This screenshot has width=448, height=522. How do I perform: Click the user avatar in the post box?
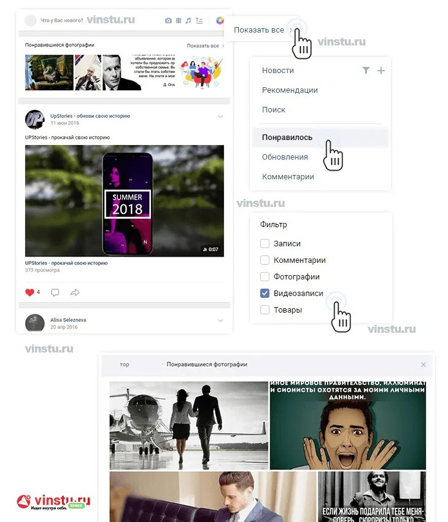coord(31,21)
